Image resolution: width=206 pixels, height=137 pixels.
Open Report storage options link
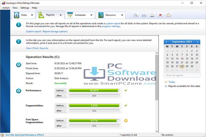pyautogui.click(x=55, y=31)
